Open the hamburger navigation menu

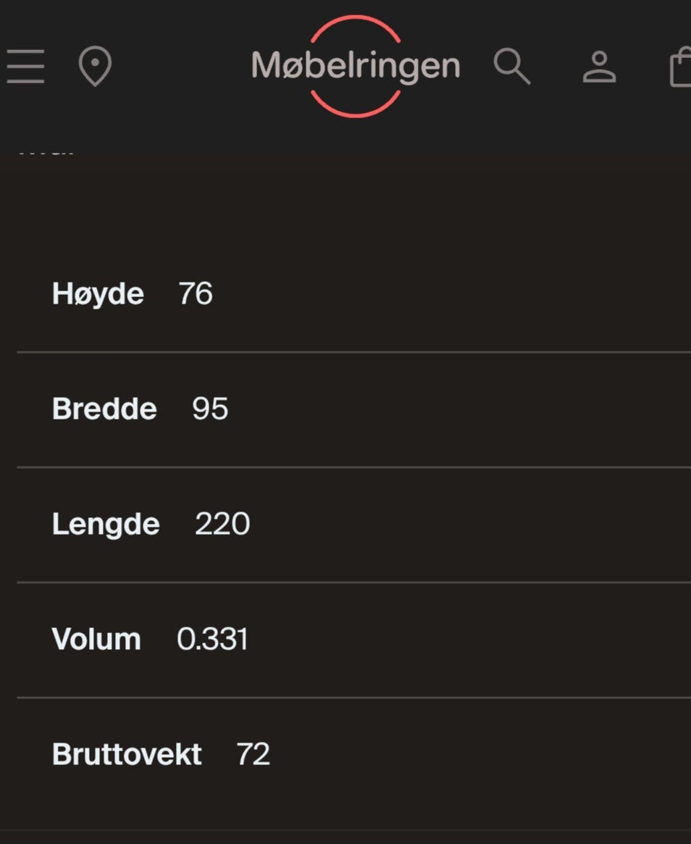click(x=25, y=66)
